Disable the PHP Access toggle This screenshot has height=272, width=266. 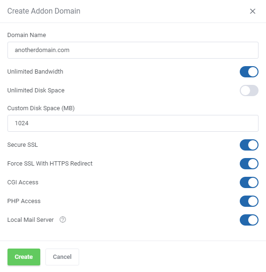pos(249,201)
